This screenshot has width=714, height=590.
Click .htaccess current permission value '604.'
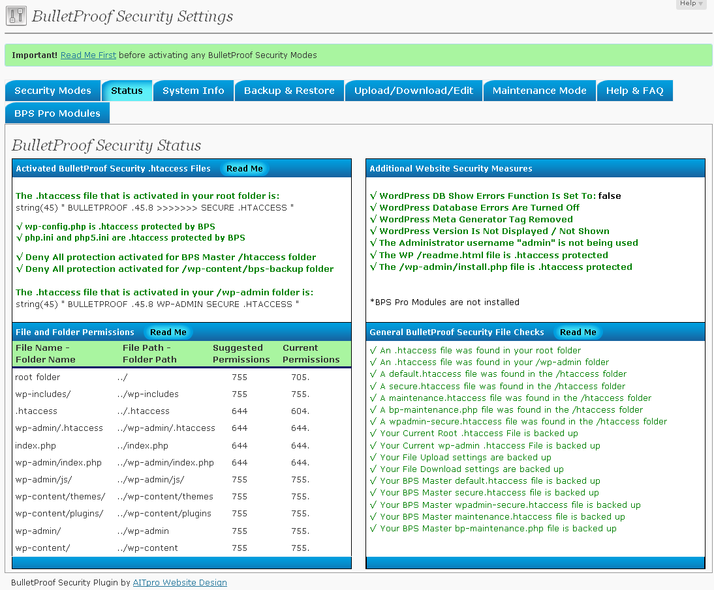(x=300, y=411)
